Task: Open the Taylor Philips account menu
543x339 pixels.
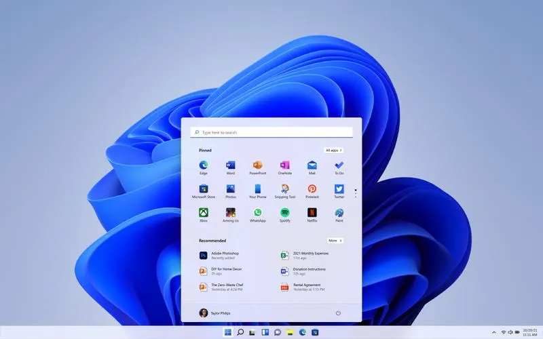Action: coord(214,313)
